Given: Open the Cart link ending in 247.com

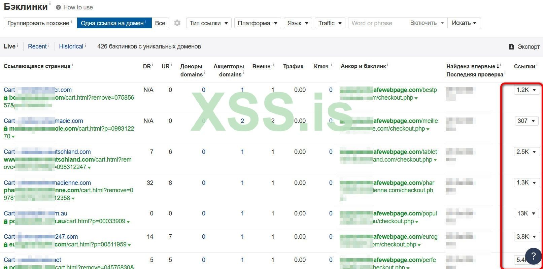Looking at the screenshot, I should coord(41,237).
